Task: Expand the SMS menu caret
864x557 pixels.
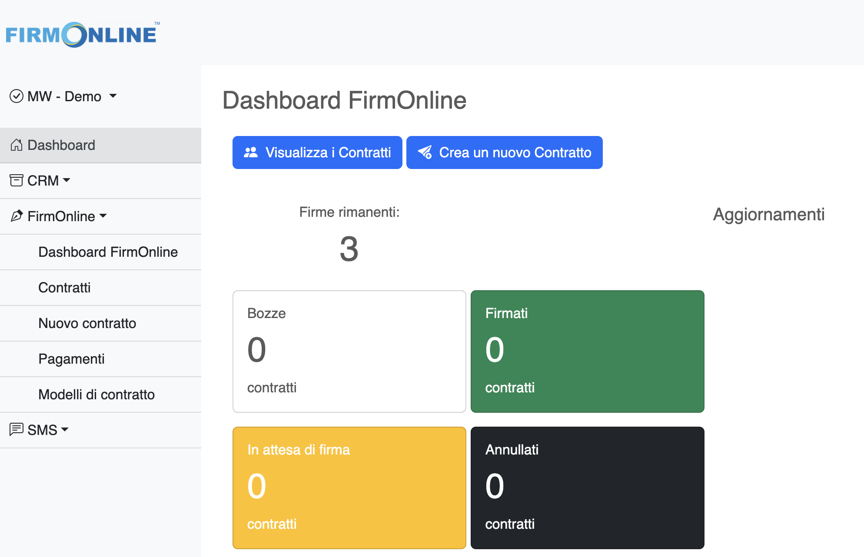Action: click(65, 429)
